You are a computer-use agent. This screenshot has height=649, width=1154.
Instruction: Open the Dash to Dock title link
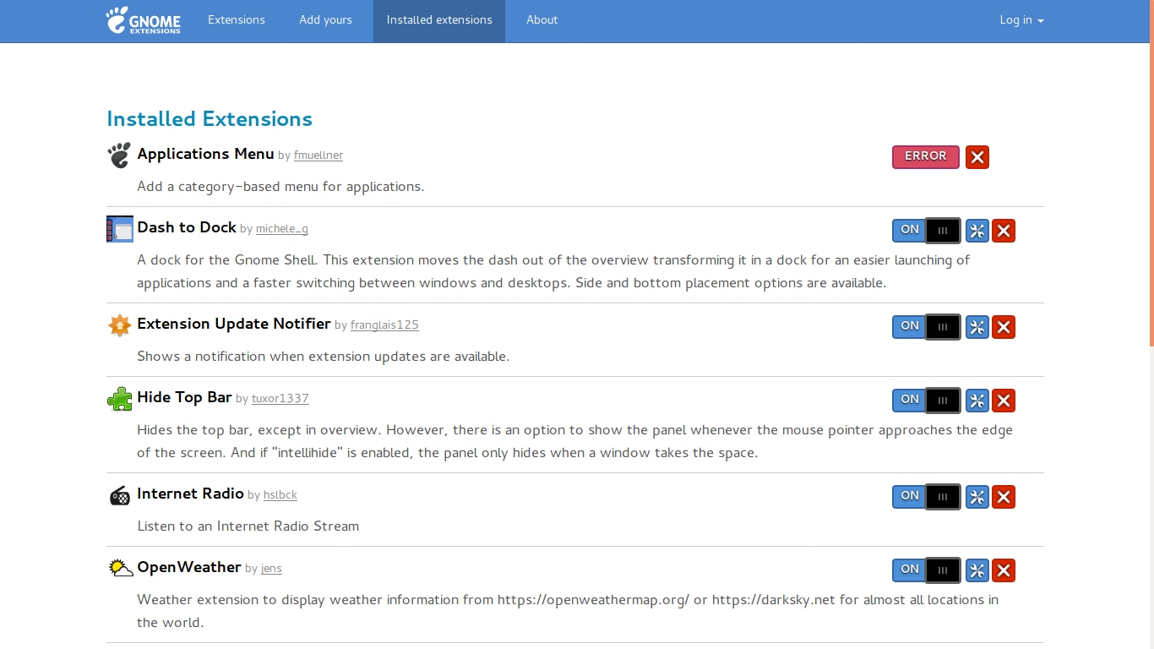(187, 227)
